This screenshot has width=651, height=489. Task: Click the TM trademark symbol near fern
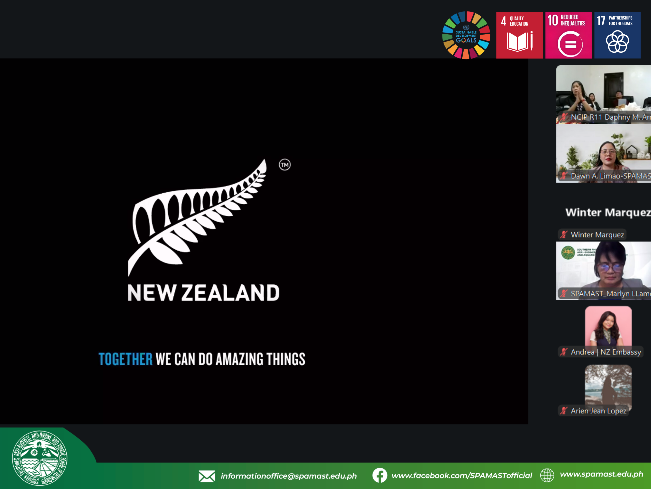[x=285, y=165]
